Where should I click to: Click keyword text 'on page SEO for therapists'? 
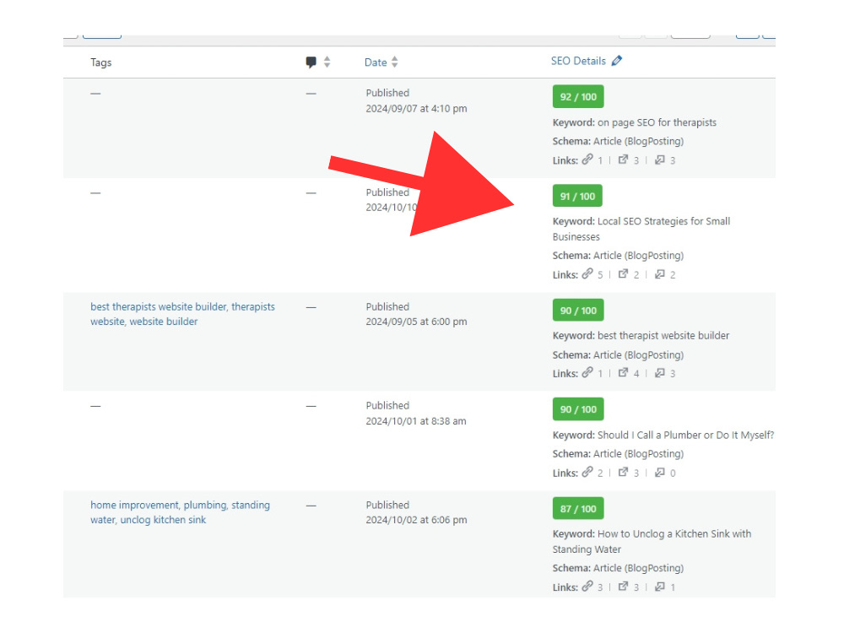coord(657,122)
